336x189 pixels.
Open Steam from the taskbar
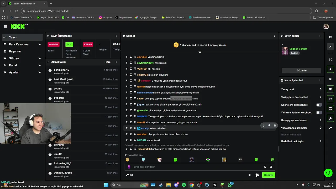pos(160,185)
